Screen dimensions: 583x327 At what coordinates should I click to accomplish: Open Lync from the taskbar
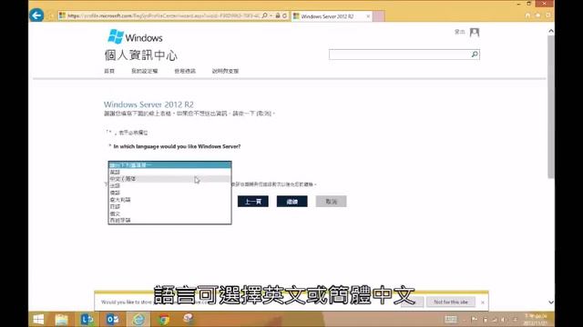point(87,319)
